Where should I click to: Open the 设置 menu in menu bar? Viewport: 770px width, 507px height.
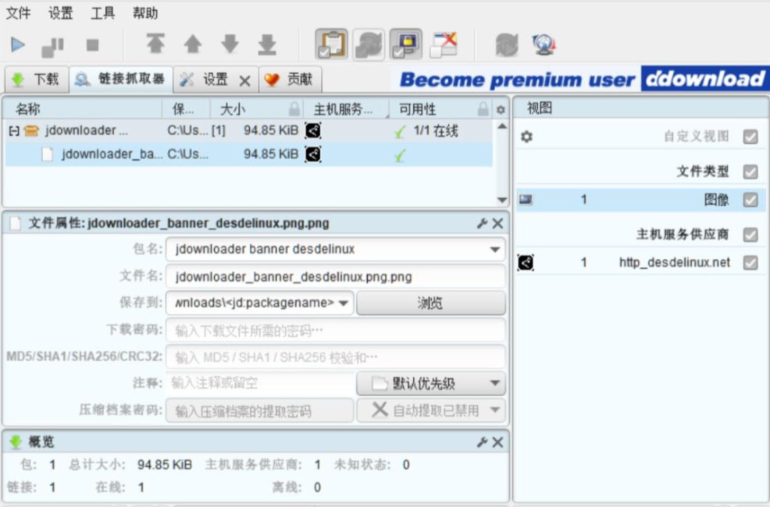tap(61, 12)
